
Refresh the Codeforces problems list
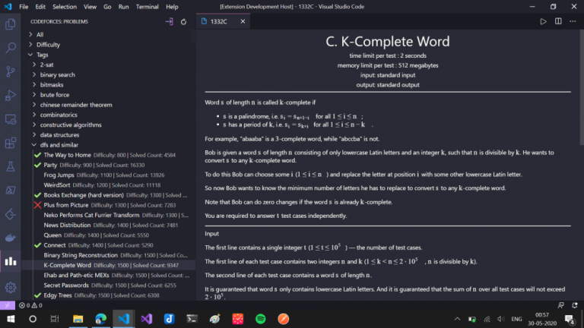[x=183, y=21]
